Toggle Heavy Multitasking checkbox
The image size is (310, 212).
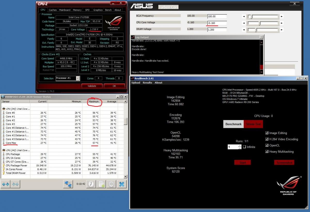(267, 151)
